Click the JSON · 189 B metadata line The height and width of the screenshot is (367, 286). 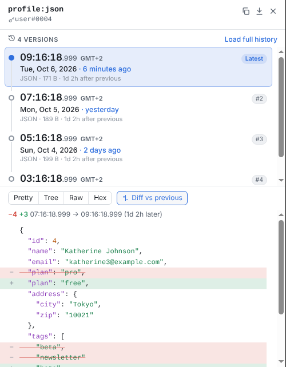pos(71,119)
